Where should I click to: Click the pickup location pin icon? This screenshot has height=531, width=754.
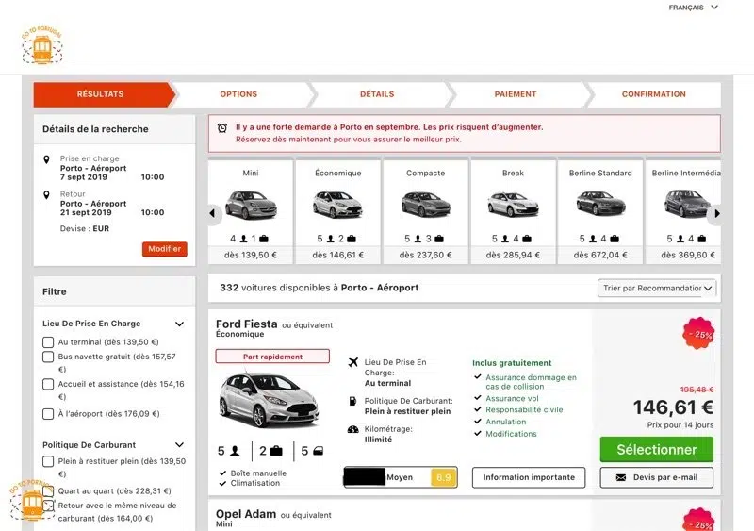[46, 159]
